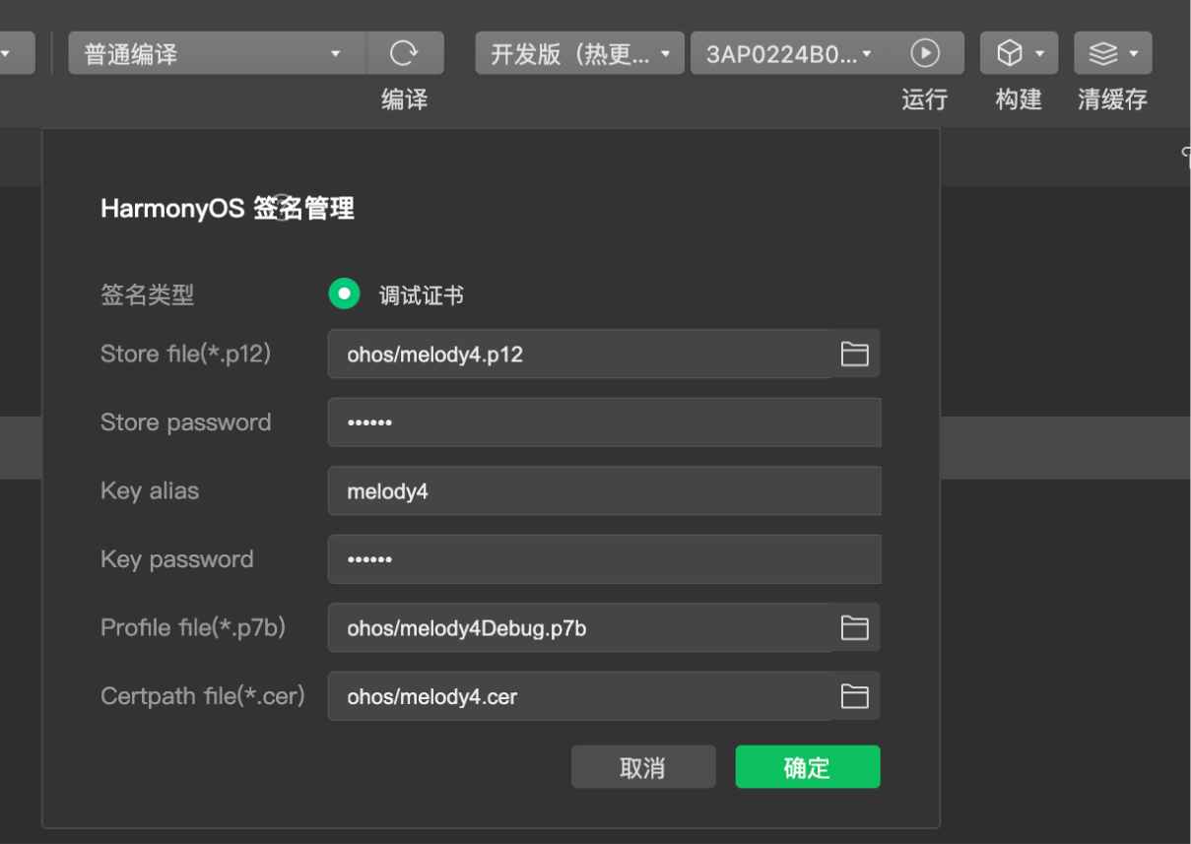Click the compile refresh icon
Viewport: 1191px width, 844px height.
pos(404,53)
